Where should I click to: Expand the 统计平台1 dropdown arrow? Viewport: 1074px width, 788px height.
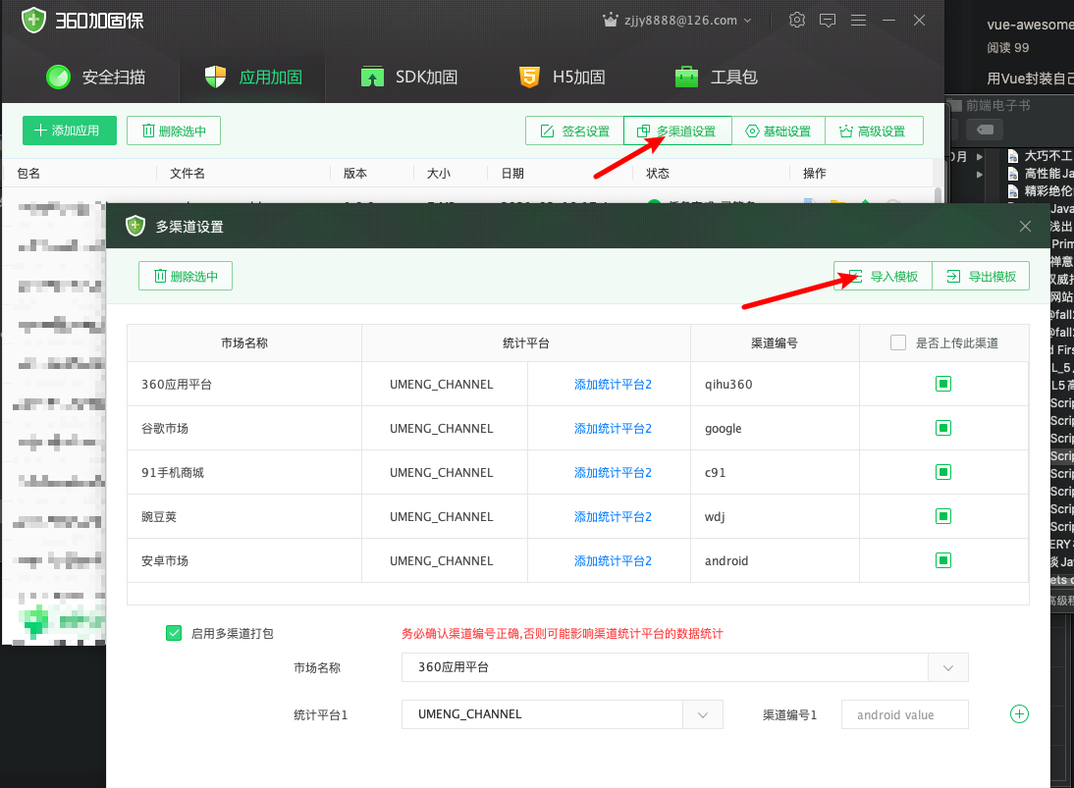(x=703, y=714)
